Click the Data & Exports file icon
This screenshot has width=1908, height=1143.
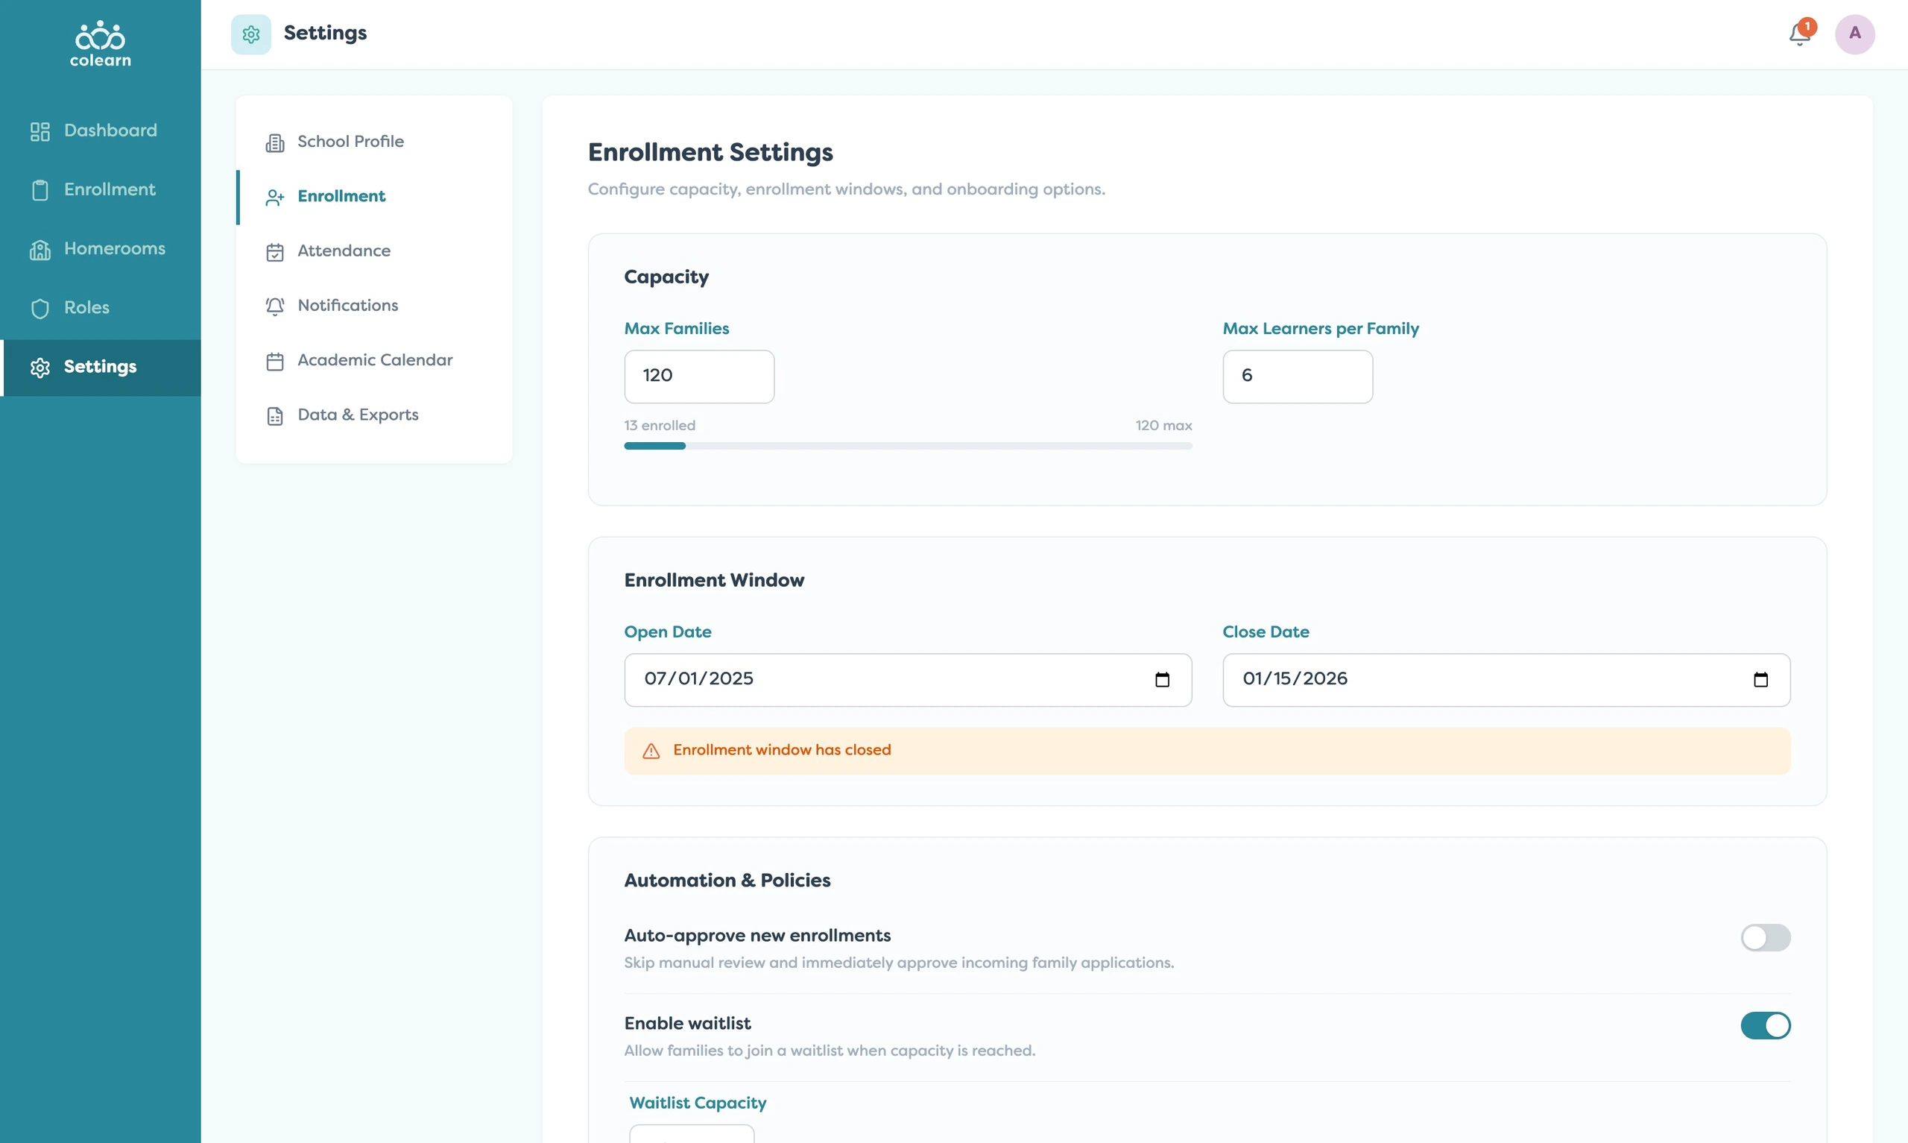click(275, 416)
